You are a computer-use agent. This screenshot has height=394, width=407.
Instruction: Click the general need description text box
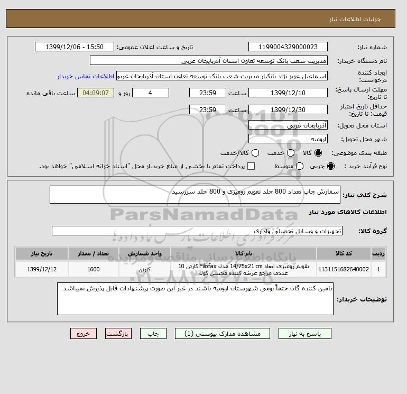click(x=195, y=195)
